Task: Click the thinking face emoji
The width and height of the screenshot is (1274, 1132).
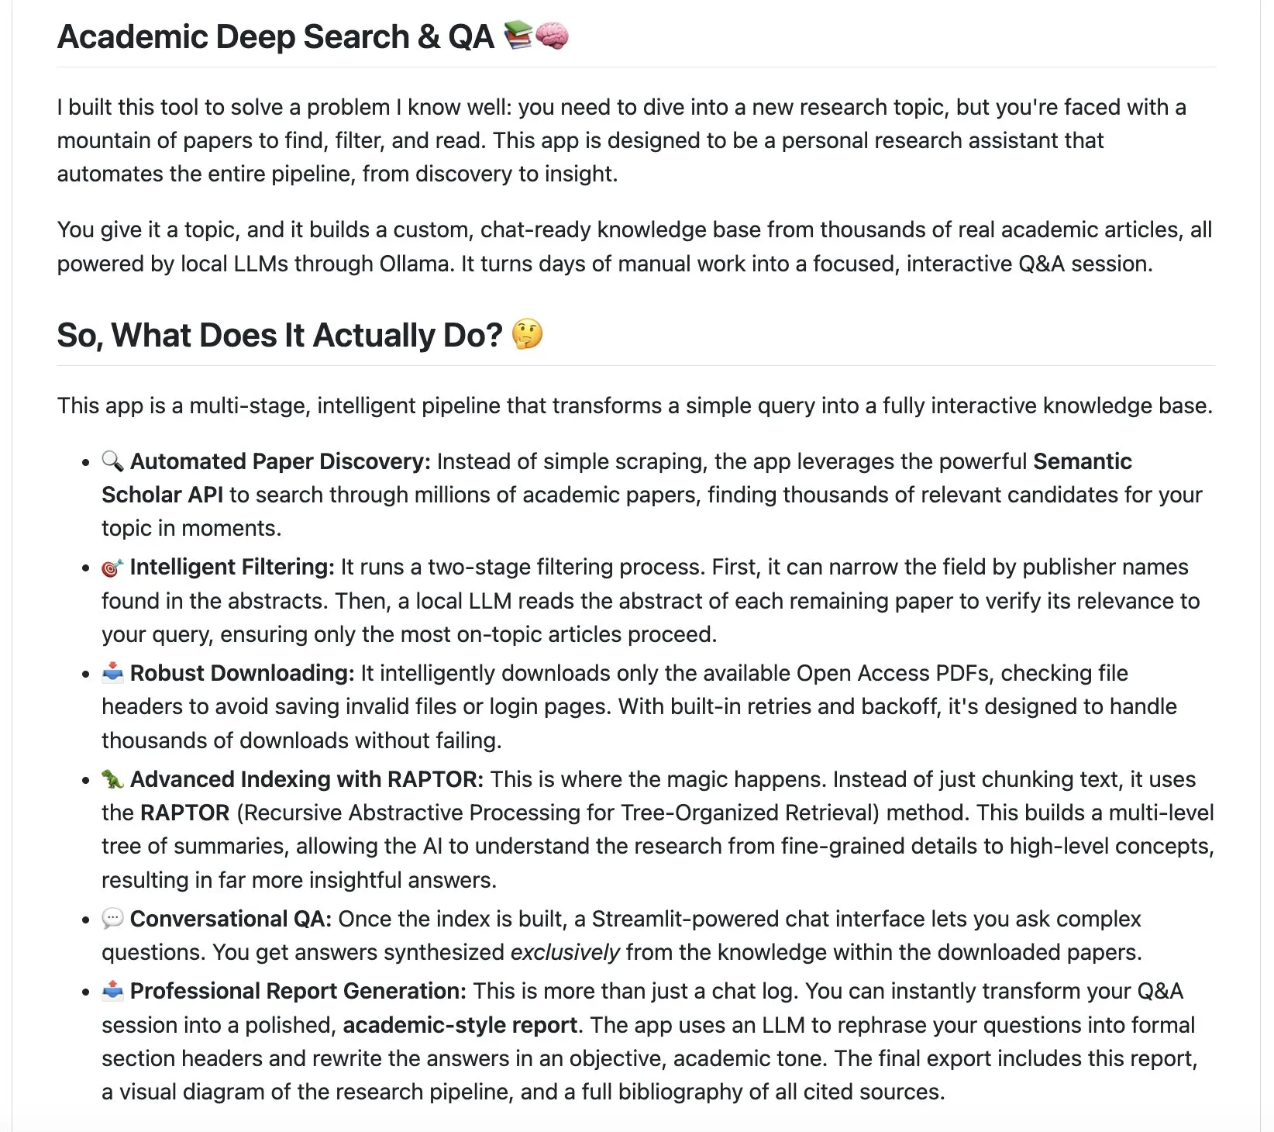Action: [528, 334]
